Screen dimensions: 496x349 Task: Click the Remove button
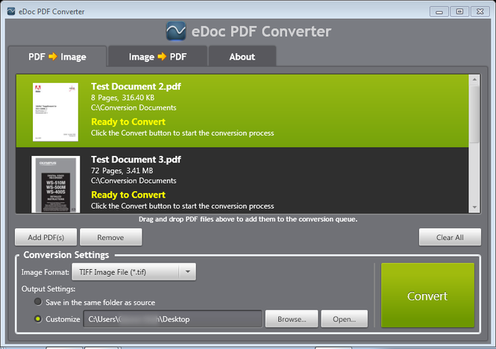pyautogui.click(x=110, y=237)
